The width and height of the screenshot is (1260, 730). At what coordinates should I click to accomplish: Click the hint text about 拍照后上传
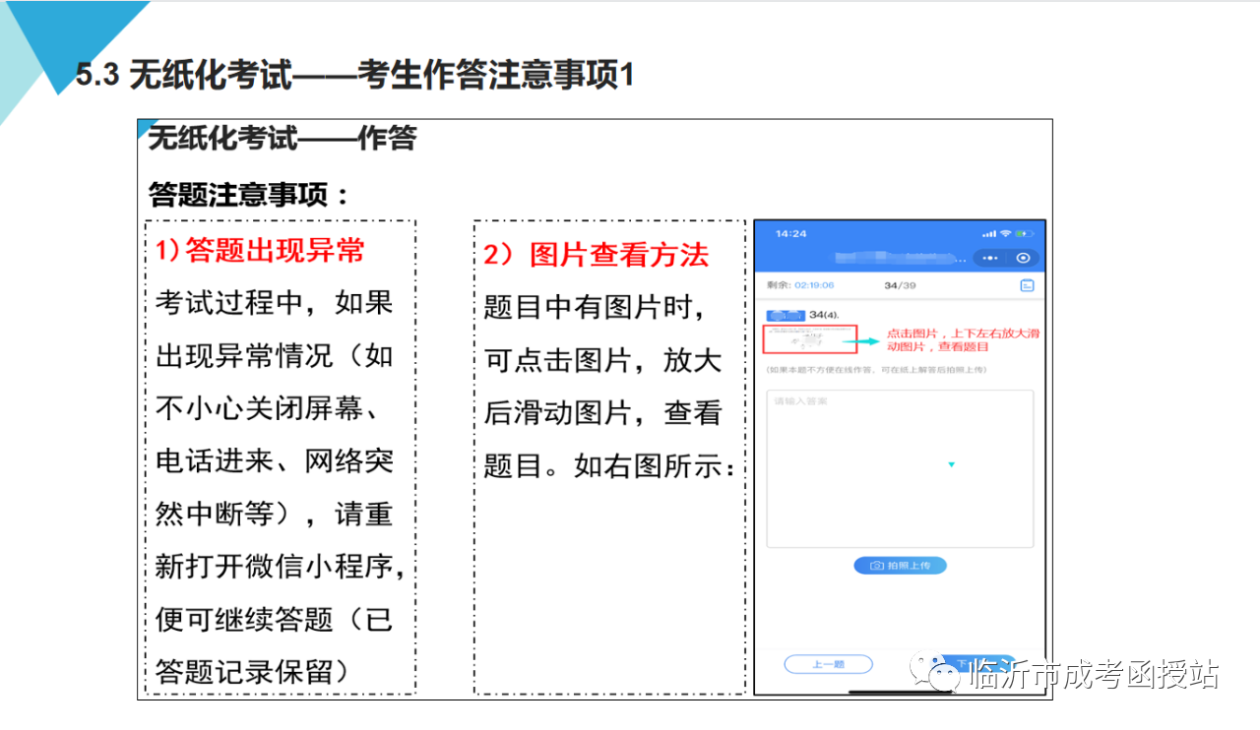[876, 370]
